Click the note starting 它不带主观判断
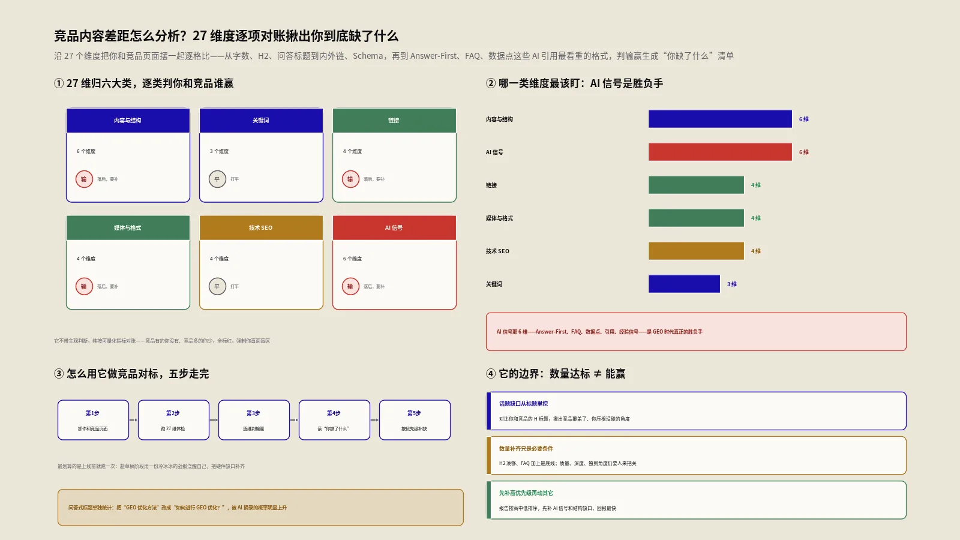This screenshot has width=960, height=540. (x=162, y=341)
